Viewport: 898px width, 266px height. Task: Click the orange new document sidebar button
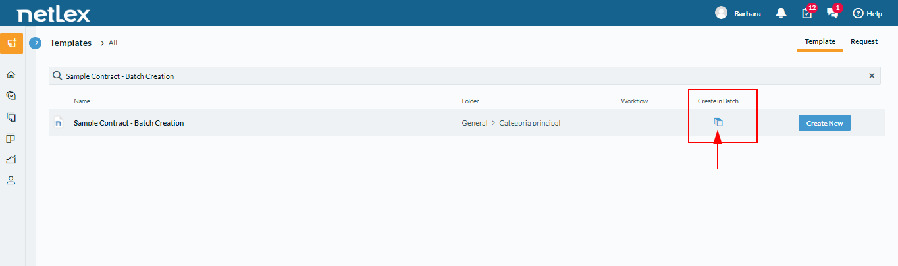tap(11, 43)
